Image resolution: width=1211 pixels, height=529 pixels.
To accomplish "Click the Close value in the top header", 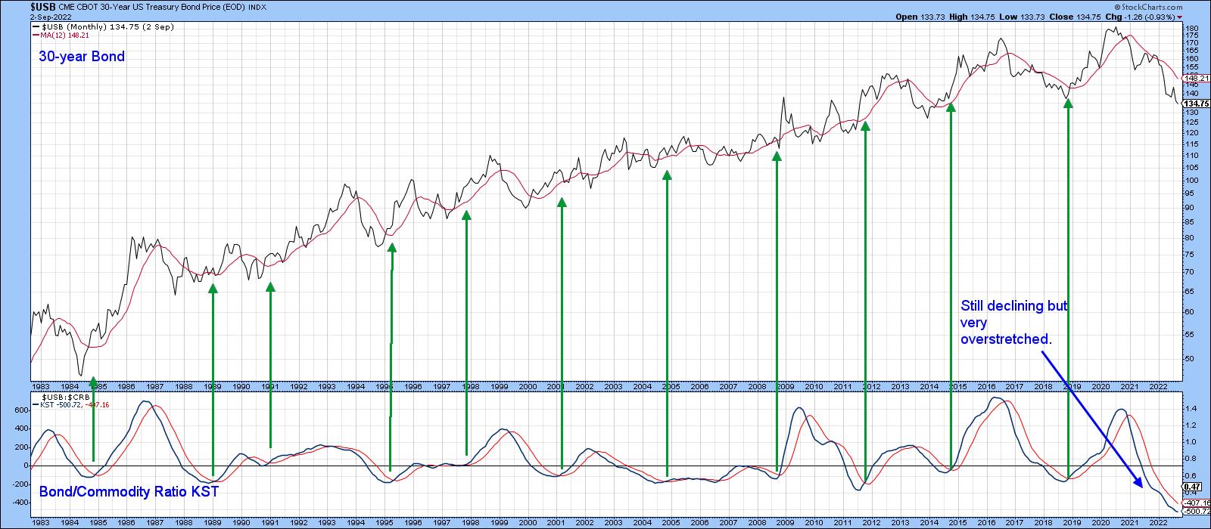I will click(x=1082, y=17).
